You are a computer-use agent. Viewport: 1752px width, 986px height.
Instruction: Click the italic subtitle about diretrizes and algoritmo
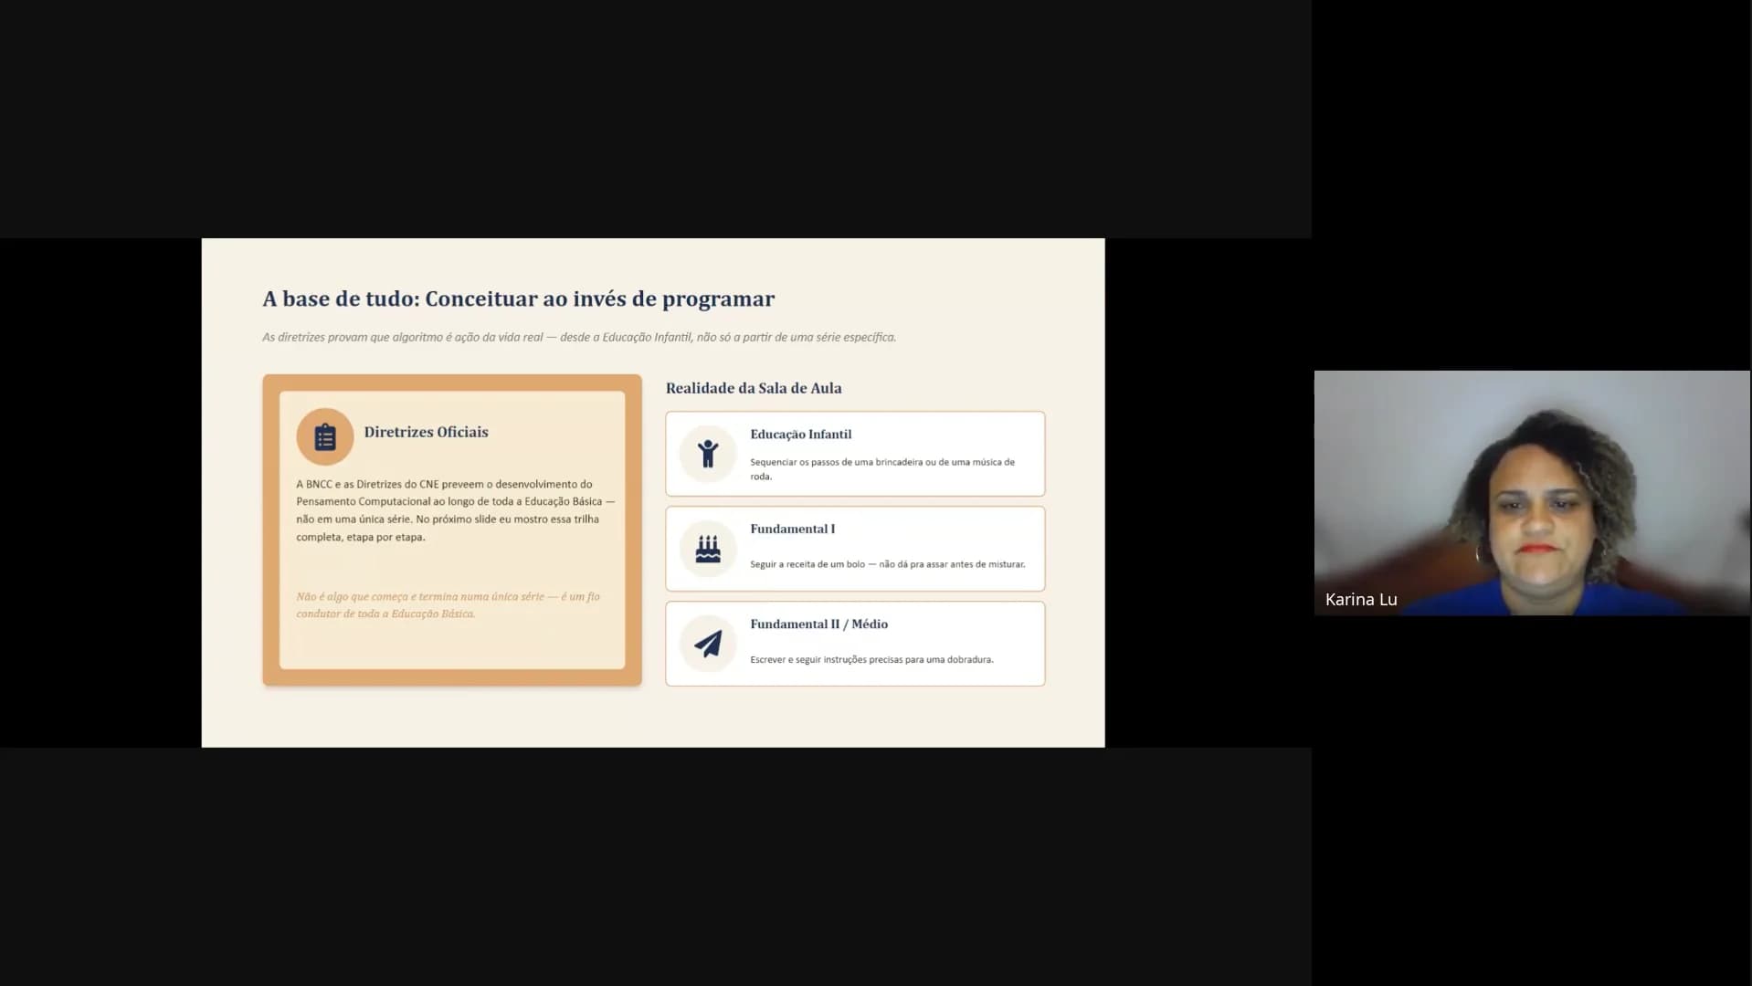(579, 337)
